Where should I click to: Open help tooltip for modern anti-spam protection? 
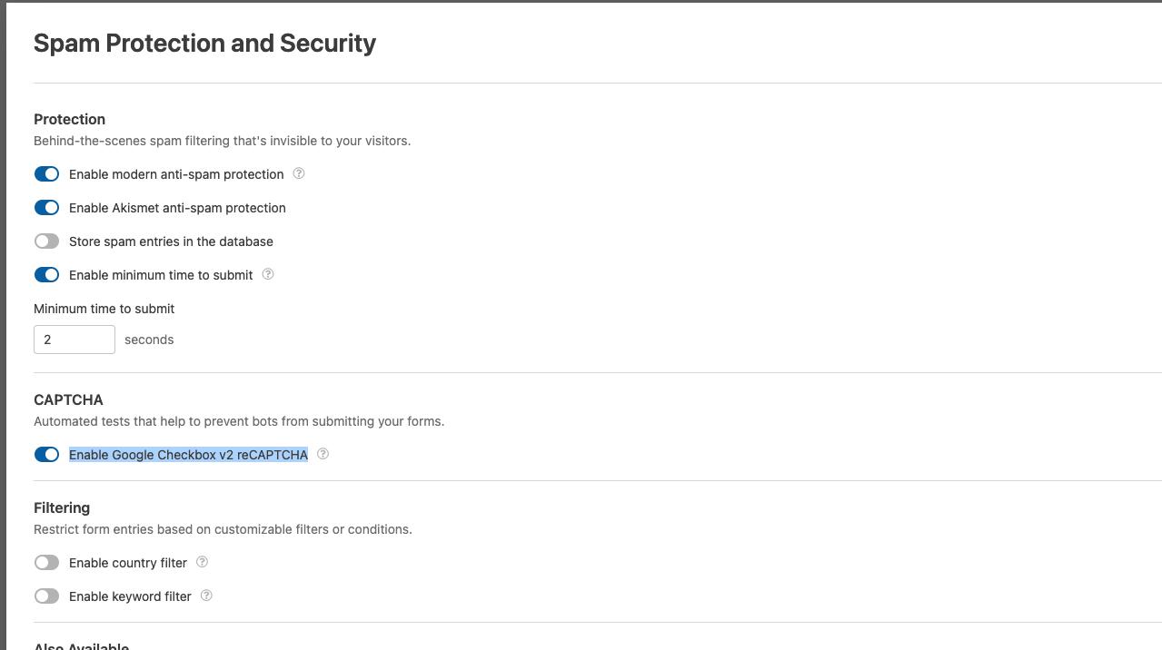(299, 173)
